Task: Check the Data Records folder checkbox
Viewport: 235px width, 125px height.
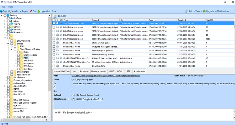Action: coord(8,77)
